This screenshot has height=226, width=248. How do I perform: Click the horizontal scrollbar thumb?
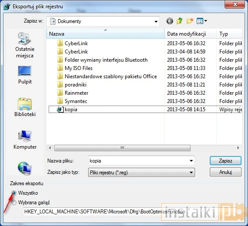point(122,148)
